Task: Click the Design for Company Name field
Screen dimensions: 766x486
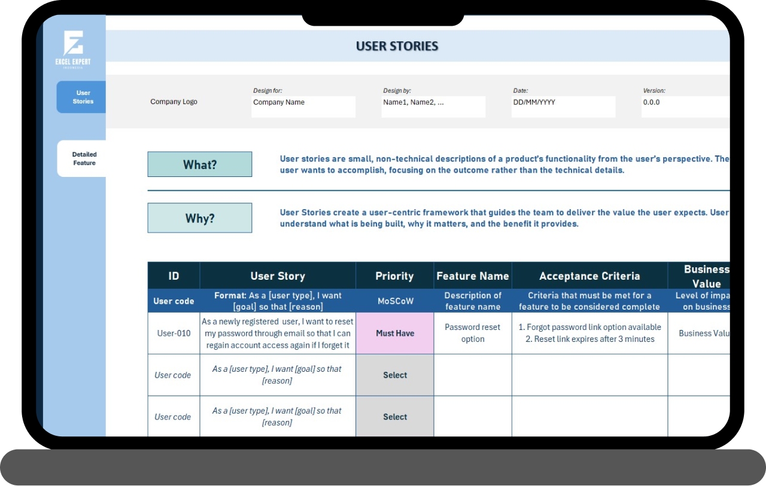Action: coord(303,106)
